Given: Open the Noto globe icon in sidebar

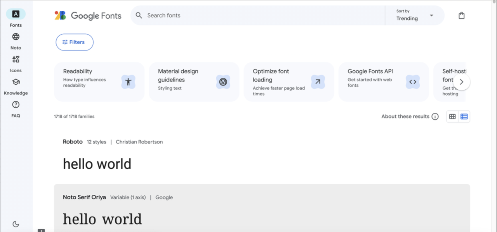Looking at the screenshot, I should (16, 37).
